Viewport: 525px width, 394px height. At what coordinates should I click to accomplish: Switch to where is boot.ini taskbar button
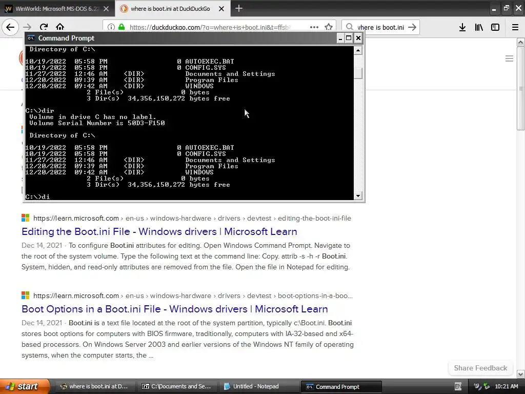coord(94,386)
